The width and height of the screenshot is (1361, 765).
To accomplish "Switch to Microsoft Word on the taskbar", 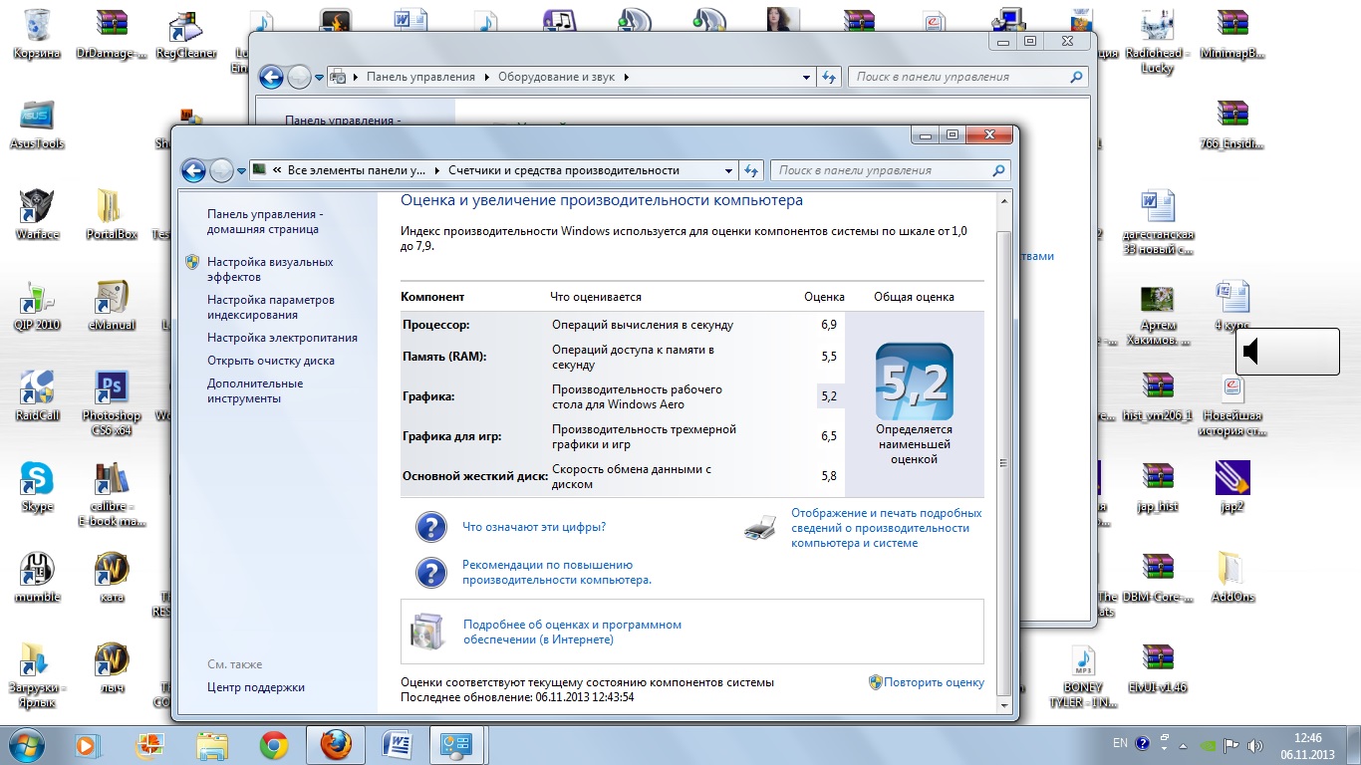I will click(397, 744).
